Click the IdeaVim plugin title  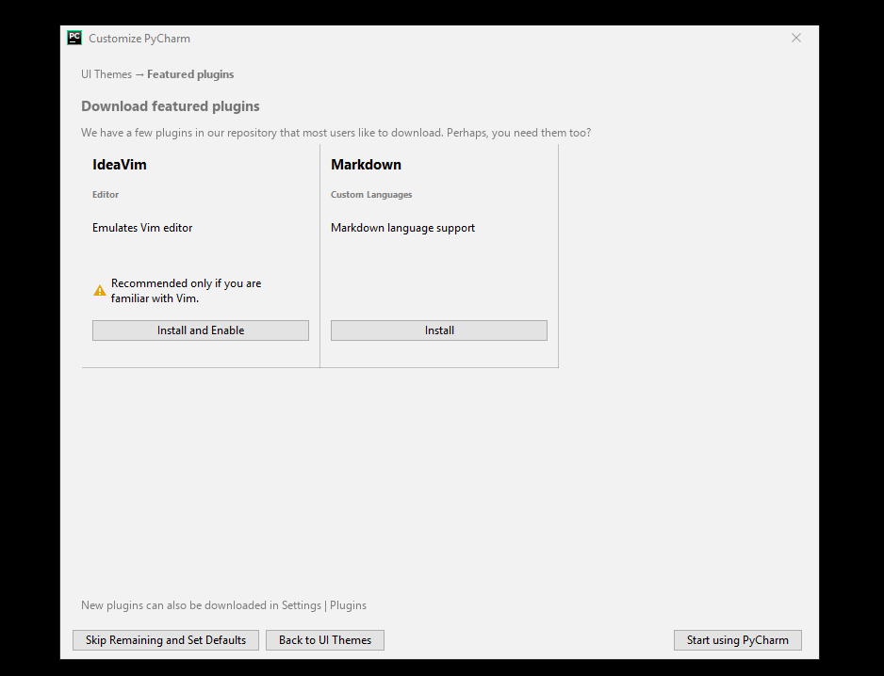(120, 165)
